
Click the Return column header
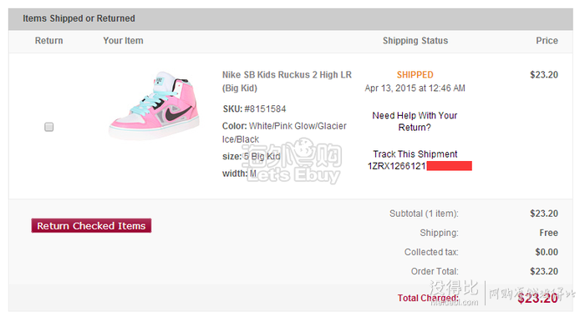coord(48,41)
